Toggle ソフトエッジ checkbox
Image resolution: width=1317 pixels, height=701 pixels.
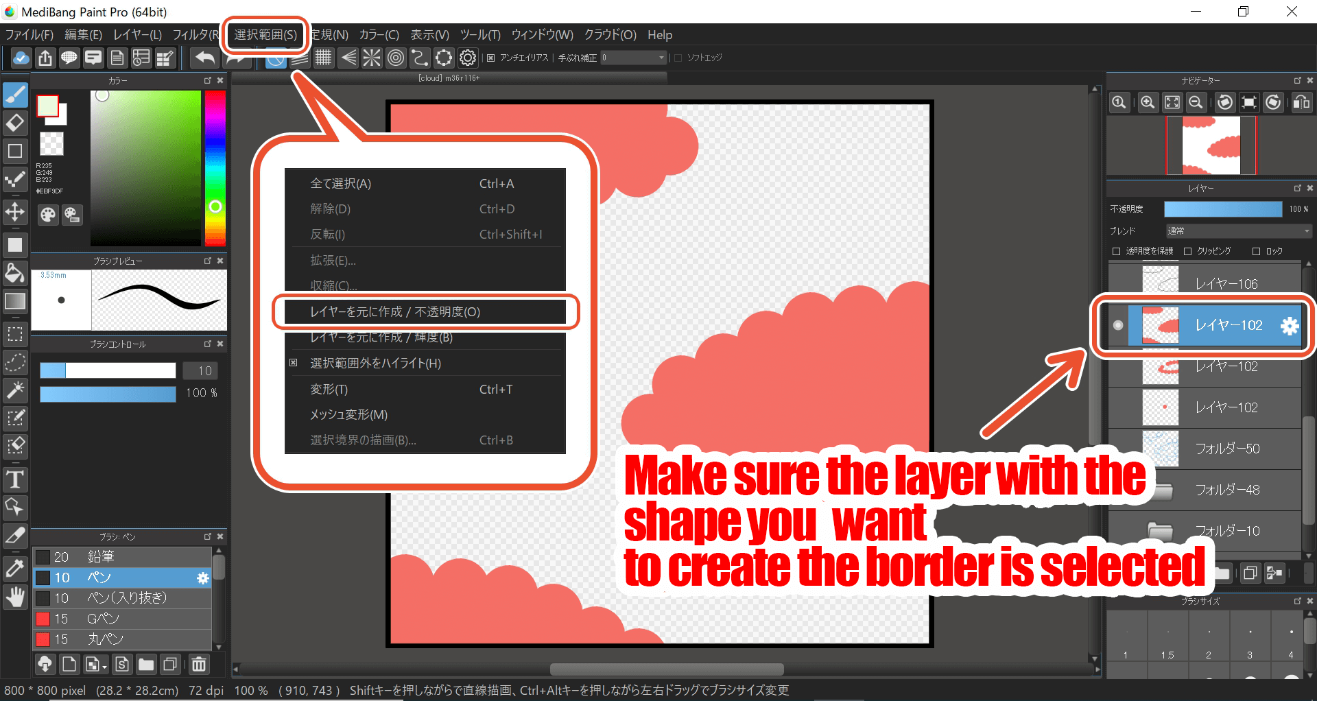tap(678, 58)
